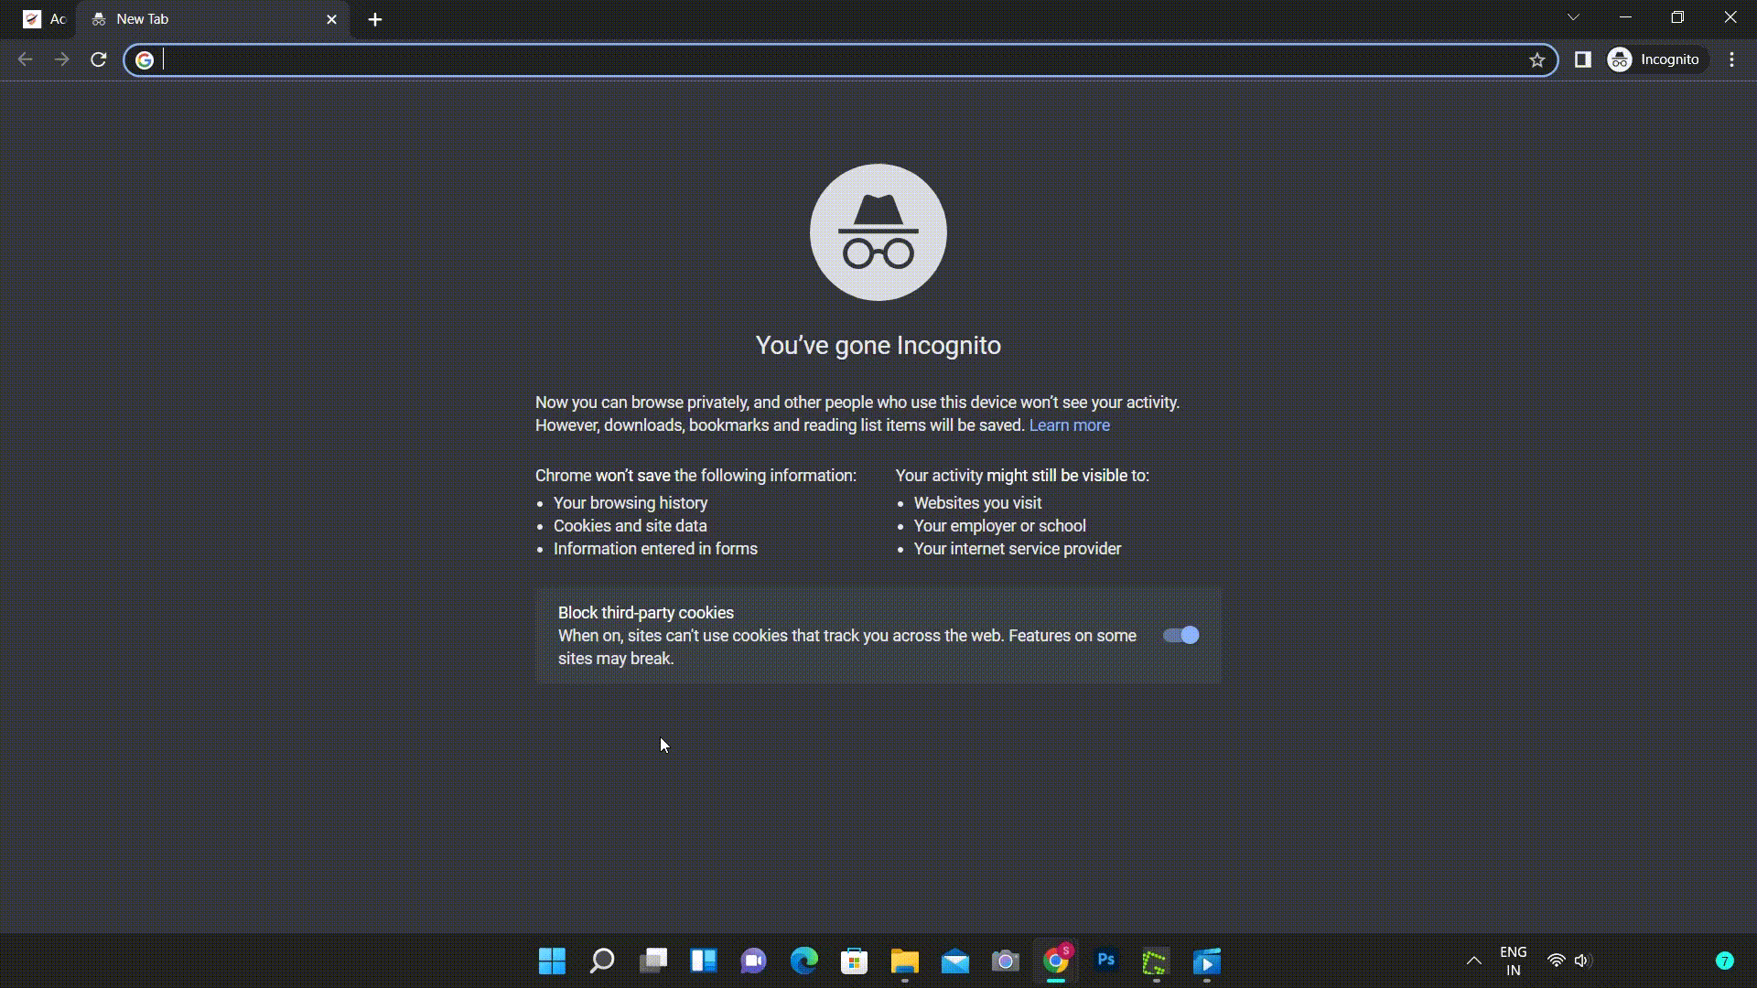This screenshot has height=988, width=1757.
Task: Click the Microsoft Store taskbar icon
Action: (857, 962)
